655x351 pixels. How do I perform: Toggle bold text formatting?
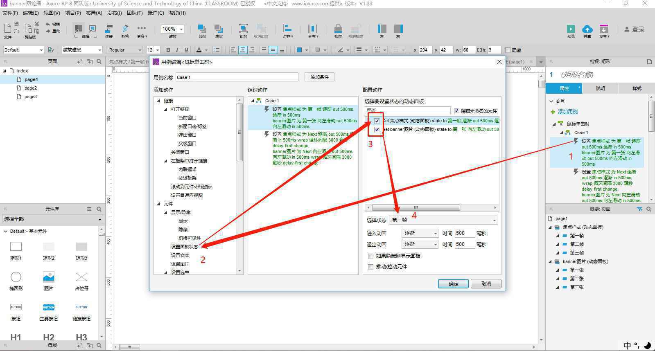point(168,50)
